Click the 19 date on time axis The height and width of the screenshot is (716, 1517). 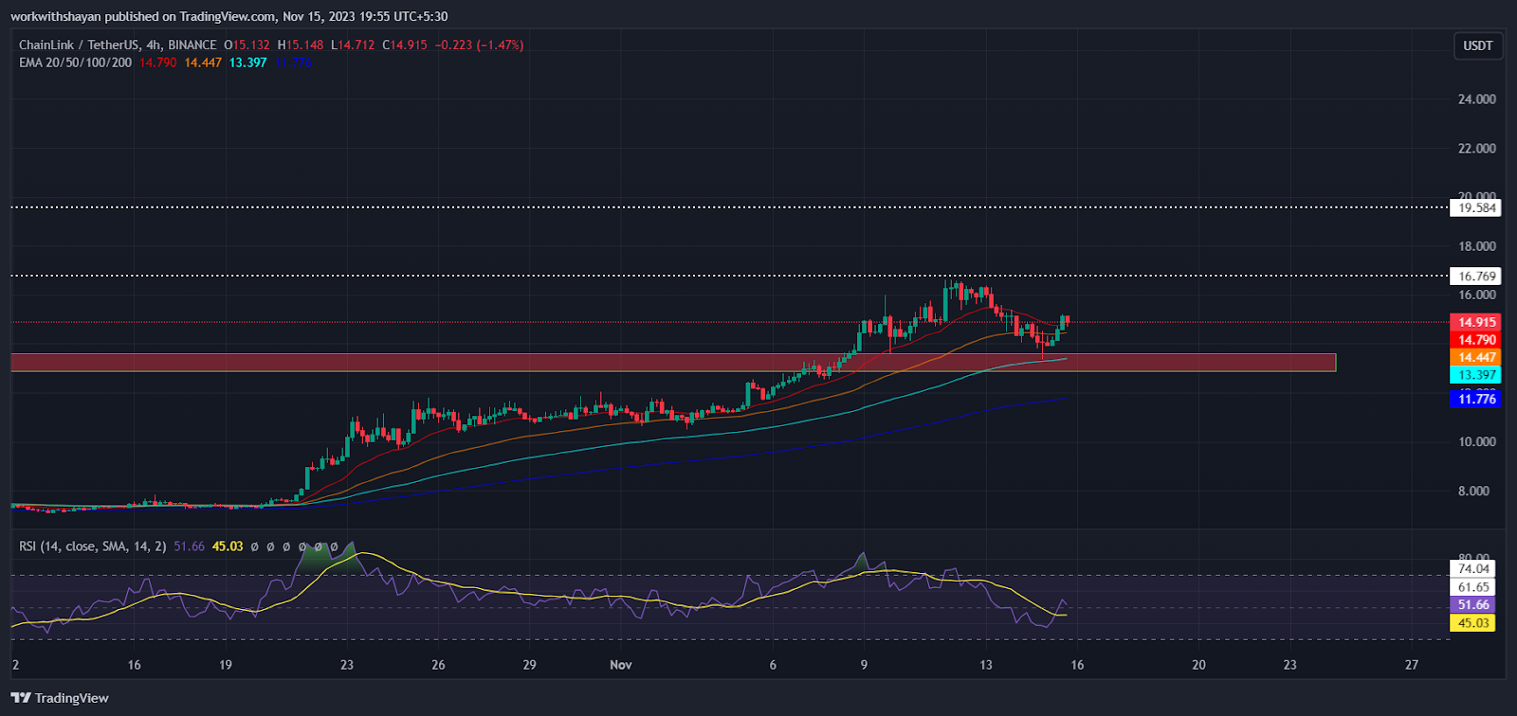click(x=226, y=665)
